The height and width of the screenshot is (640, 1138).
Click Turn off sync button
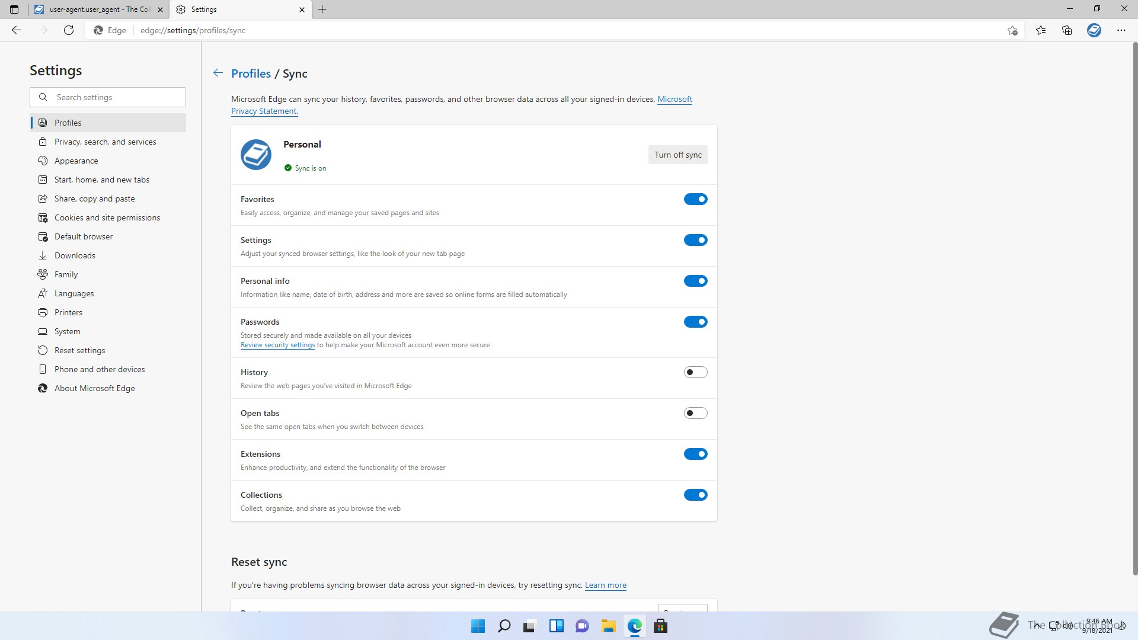point(677,155)
